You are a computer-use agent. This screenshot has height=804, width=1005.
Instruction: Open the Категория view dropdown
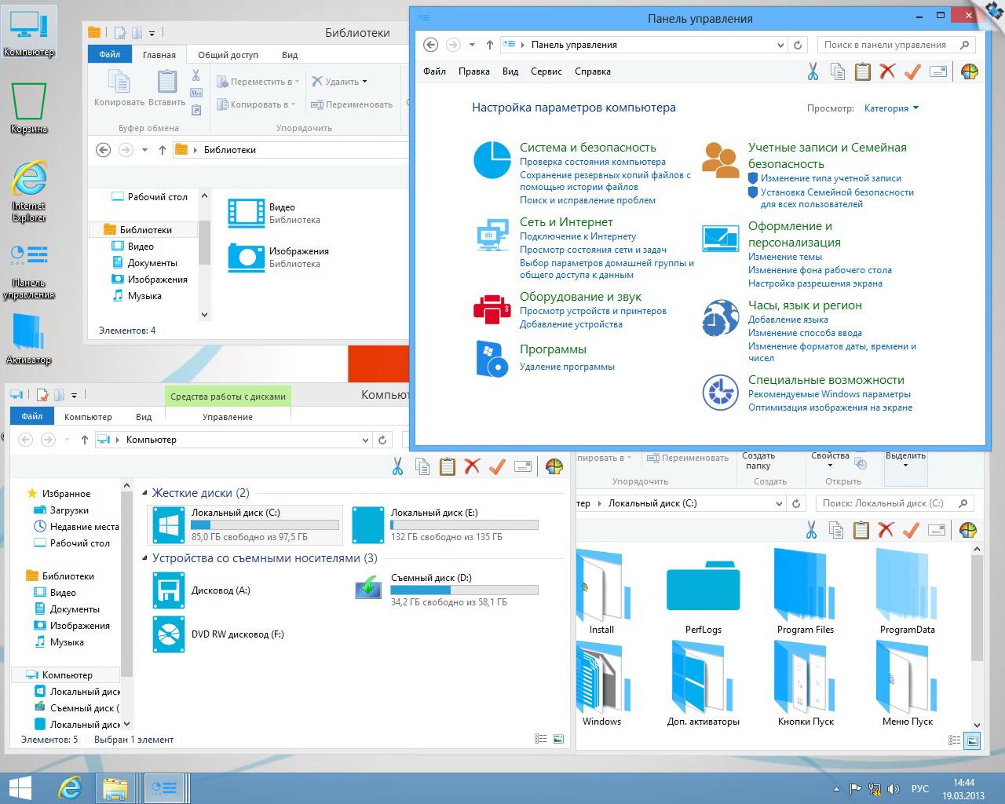click(891, 108)
